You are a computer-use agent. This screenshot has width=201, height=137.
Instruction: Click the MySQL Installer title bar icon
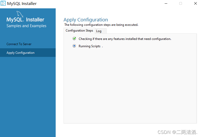3,3
